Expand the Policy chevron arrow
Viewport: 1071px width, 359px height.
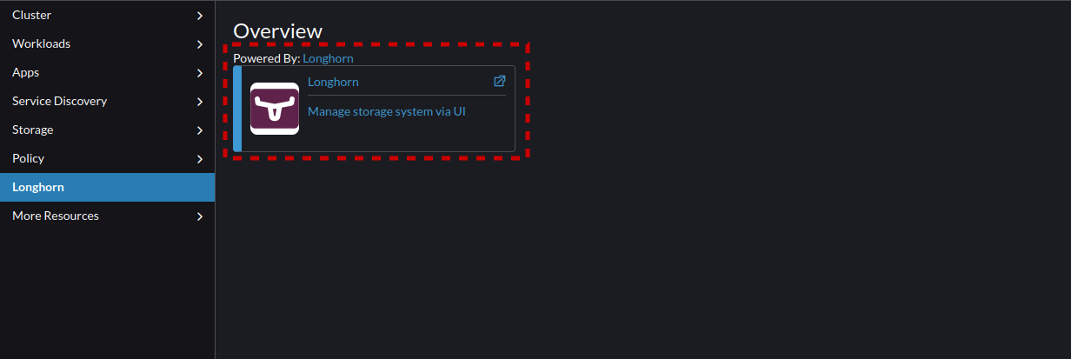(x=200, y=159)
